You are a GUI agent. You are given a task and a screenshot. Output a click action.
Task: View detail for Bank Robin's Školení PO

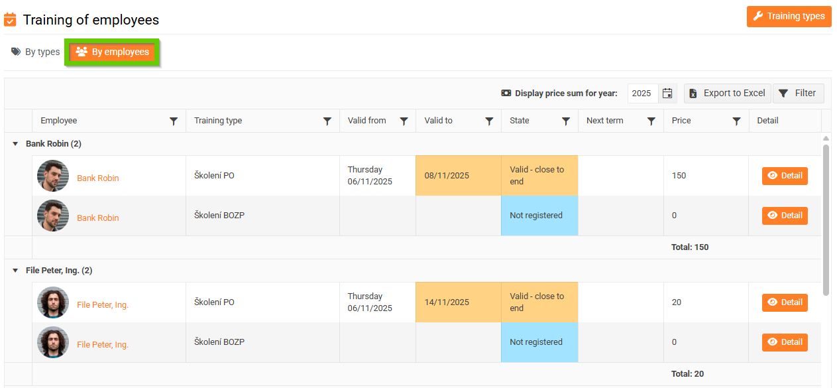click(785, 176)
